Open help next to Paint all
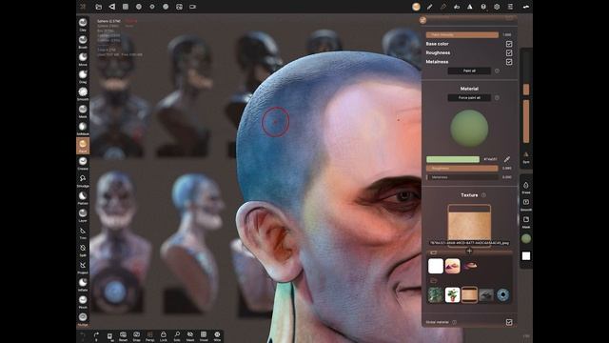Viewport: 609px width, 343px height. tap(497, 71)
